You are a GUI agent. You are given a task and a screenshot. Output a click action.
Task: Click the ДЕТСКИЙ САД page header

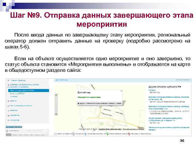[x=62, y=80]
